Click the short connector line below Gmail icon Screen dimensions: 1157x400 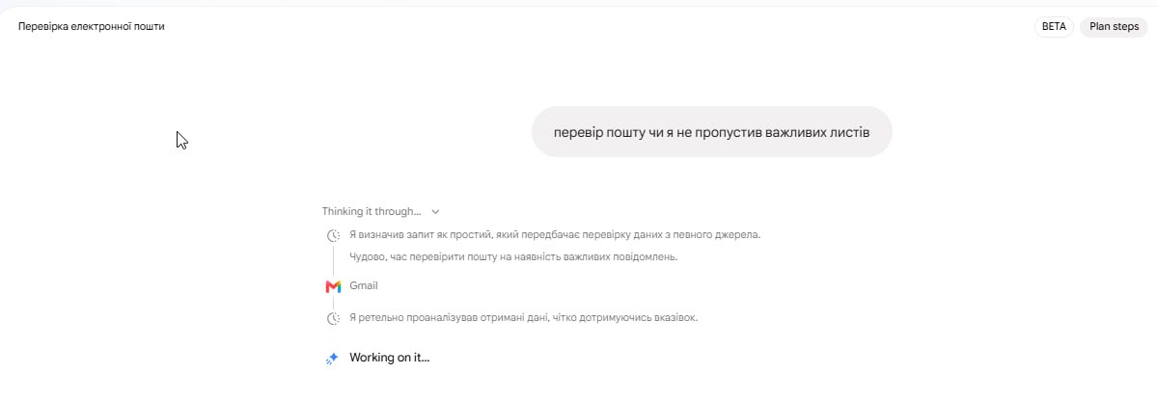tap(333, 302)
